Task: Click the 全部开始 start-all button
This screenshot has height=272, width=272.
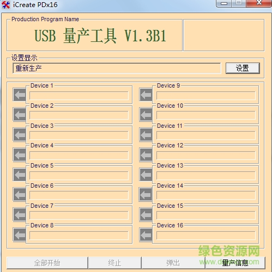Action: 47,263
